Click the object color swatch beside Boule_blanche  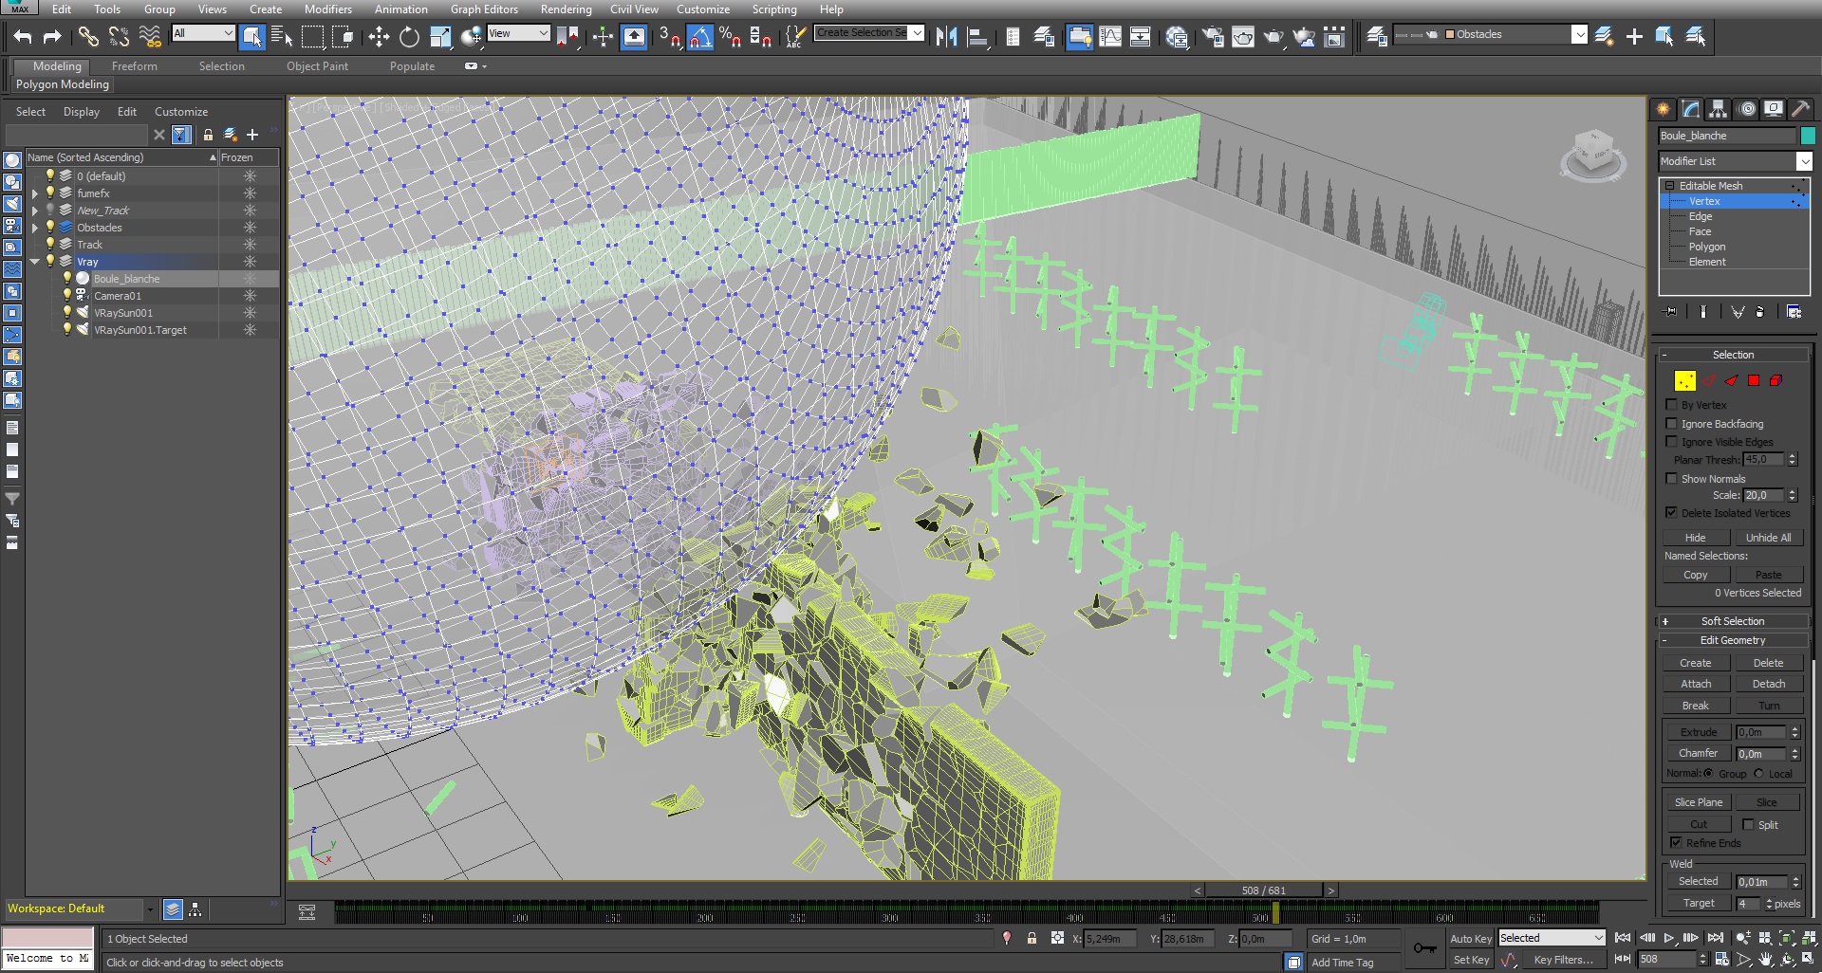pos(1808,136)
